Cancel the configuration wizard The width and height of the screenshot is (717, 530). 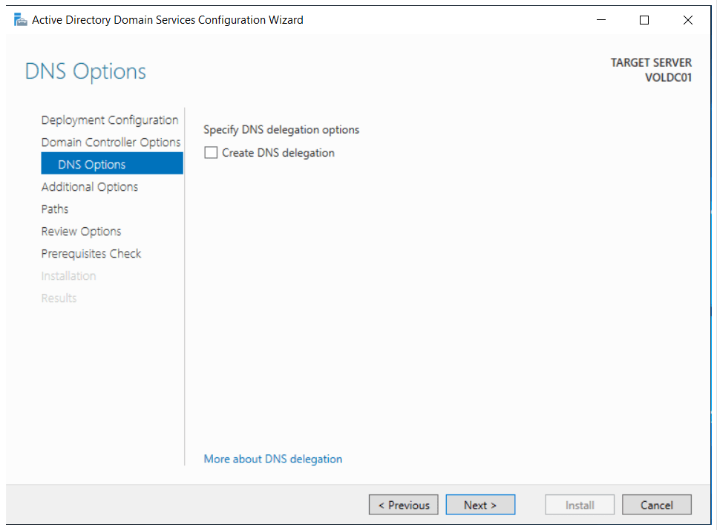[x=656, y=505]
